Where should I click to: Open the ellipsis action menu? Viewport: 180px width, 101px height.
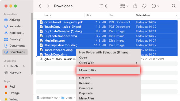(x=156, y=6)
